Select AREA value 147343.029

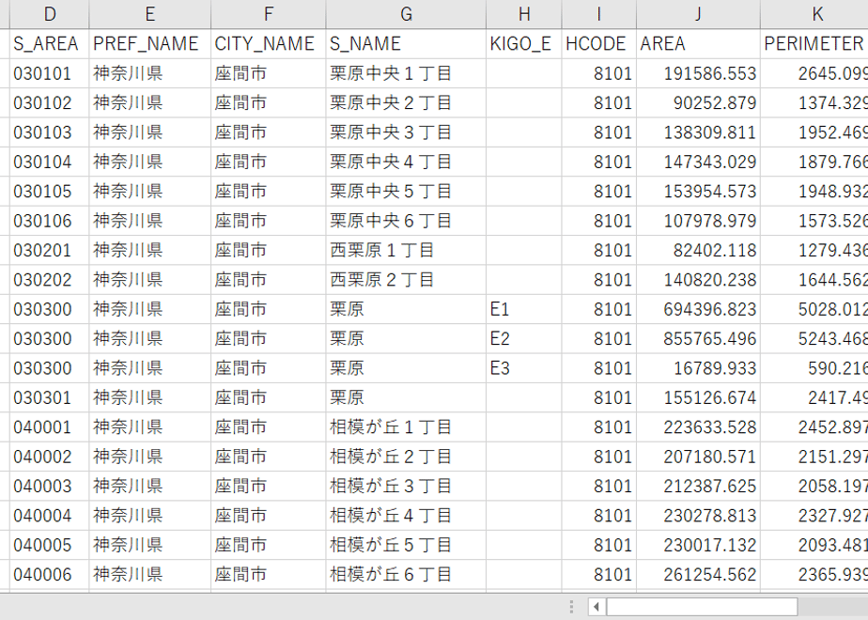coord(699,162)
